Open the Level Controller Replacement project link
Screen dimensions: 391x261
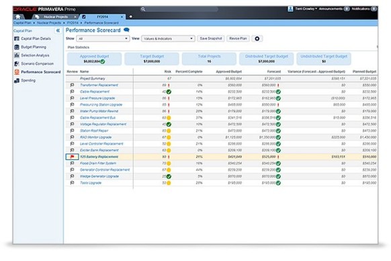point(101,144)
